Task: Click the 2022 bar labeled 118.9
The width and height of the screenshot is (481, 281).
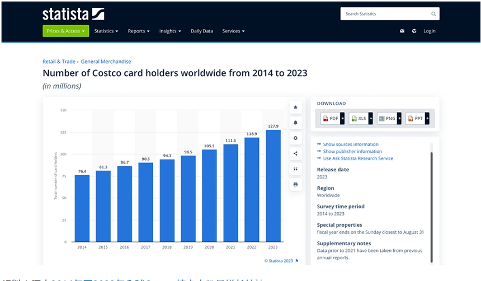Action: tap(252, 190)
